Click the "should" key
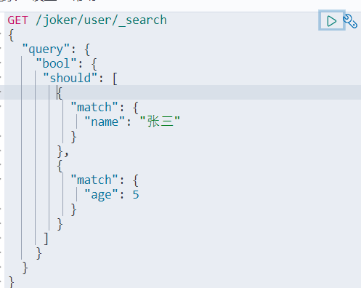Screen dimensions: 361x288 (x=70, y=79)
